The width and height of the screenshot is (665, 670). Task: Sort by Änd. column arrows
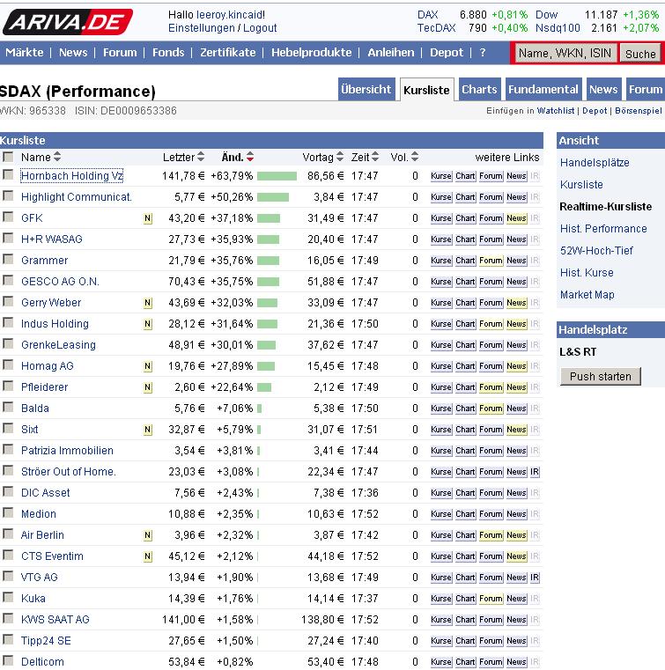250,157
